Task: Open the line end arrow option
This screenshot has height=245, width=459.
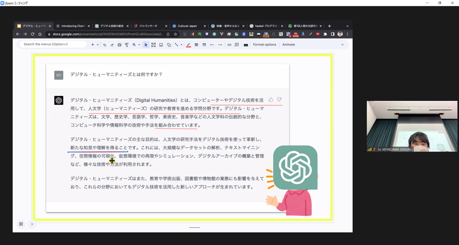Action: 220,45
